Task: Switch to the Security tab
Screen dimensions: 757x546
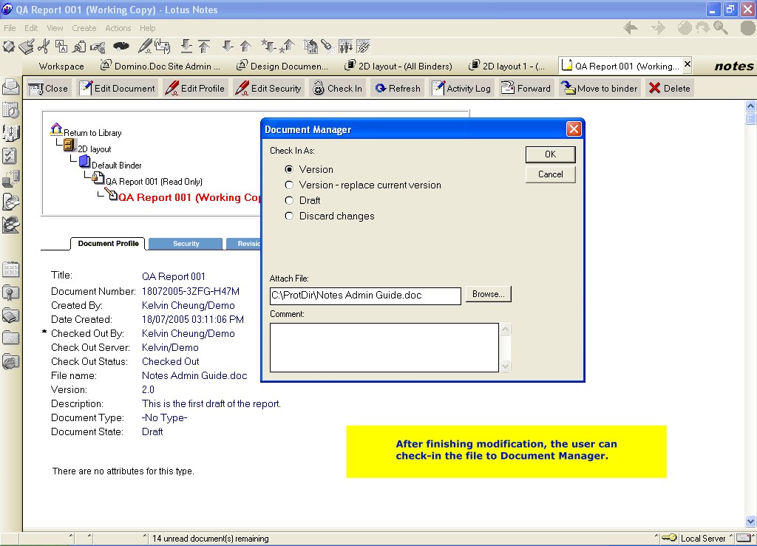Action: coord(186,244)
